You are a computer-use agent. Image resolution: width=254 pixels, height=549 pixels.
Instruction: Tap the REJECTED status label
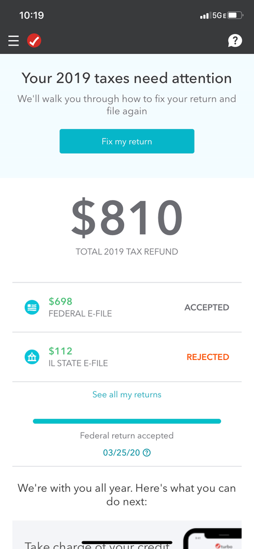(208, 357)
